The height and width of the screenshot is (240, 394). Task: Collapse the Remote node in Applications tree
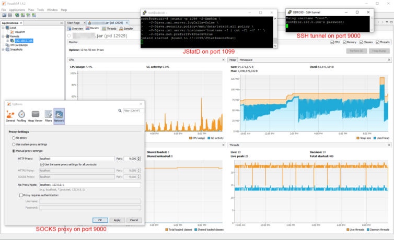pyautogui.click(x=3, y=37)
